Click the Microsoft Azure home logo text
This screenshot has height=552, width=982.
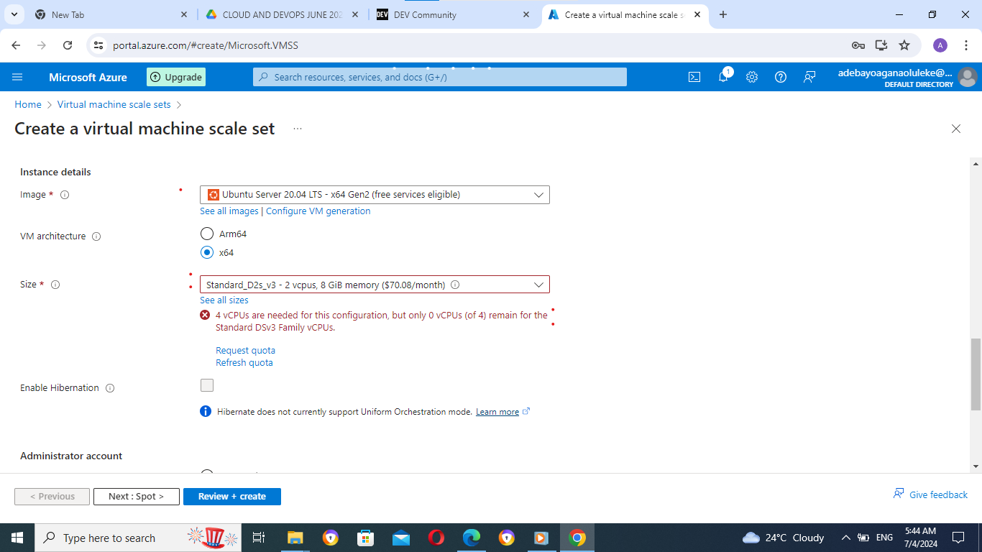(88, 77)
